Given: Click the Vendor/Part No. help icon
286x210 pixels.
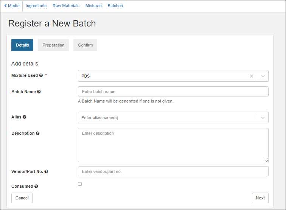Looking at the screenshot, I should (x=46, y=171).
